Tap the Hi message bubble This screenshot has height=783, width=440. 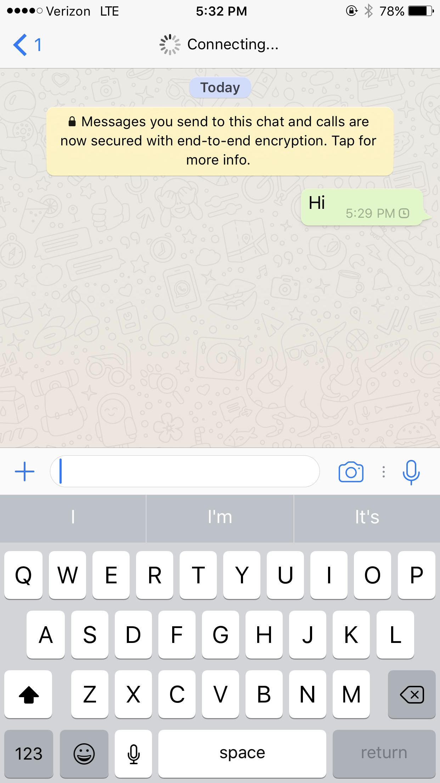[362, 207]
